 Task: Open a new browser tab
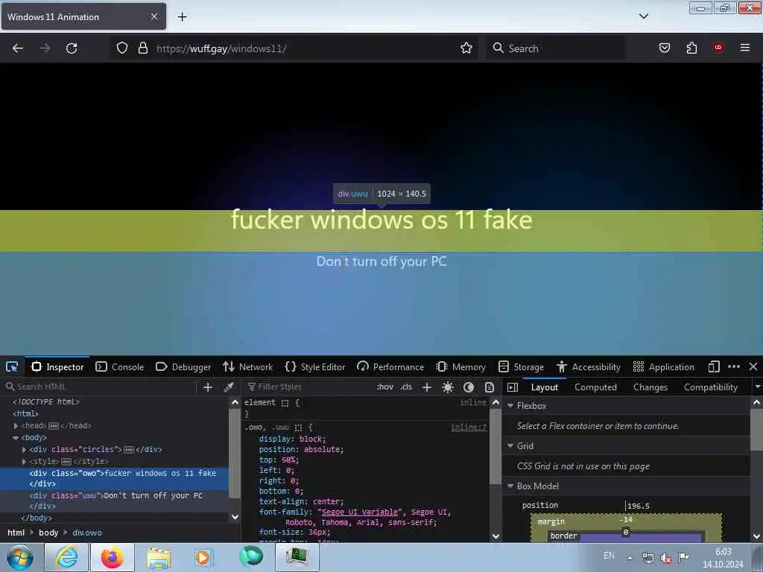tap(182, 17)
